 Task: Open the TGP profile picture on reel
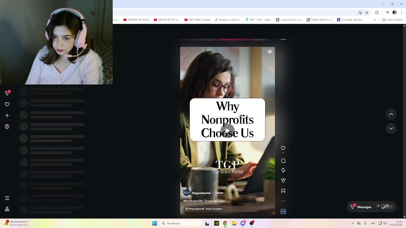pyautogui.click(x=187, y=193)
